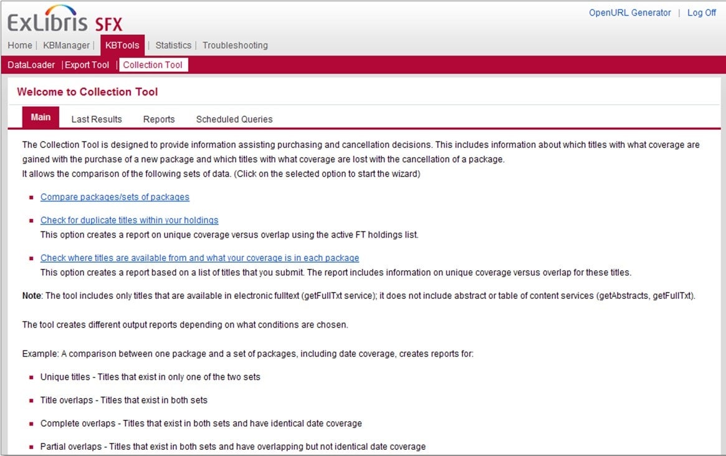This screenshot has width=726, height=456.
Task: Select Collection Tool in the submenu
Action: point(153,65)
